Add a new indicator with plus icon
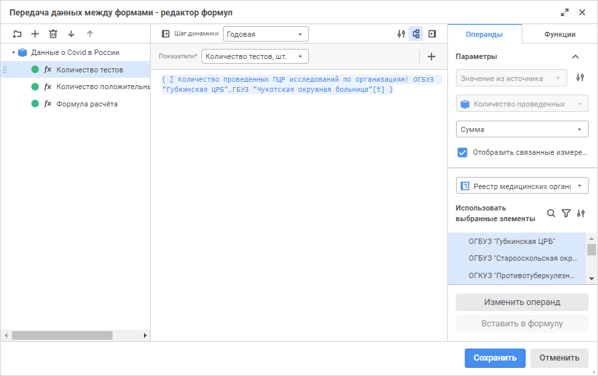Image resolution: width=598 pixels, height=376 pixels. click(431, 57)
